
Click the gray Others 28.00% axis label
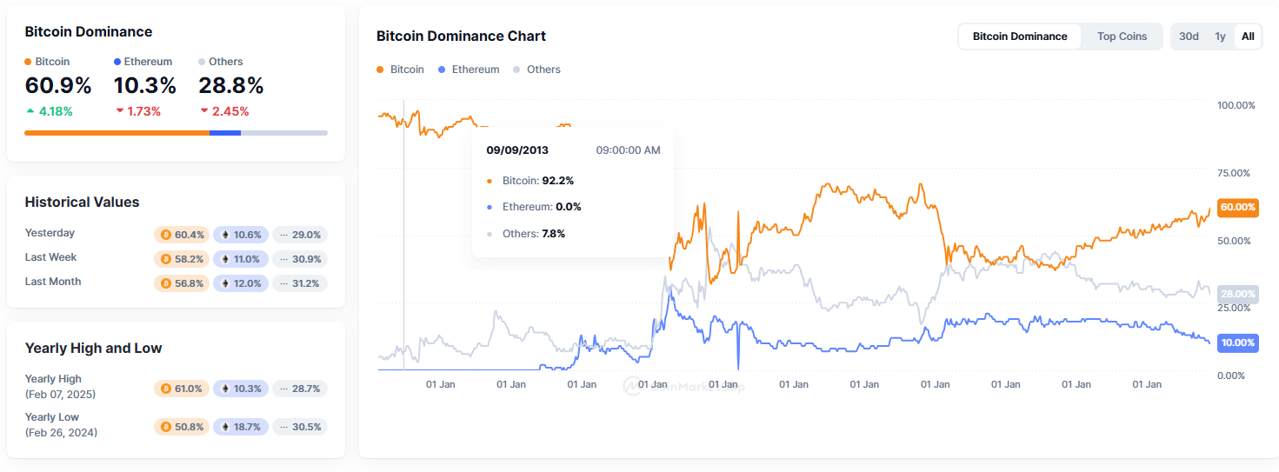(x=1237, y=294)
